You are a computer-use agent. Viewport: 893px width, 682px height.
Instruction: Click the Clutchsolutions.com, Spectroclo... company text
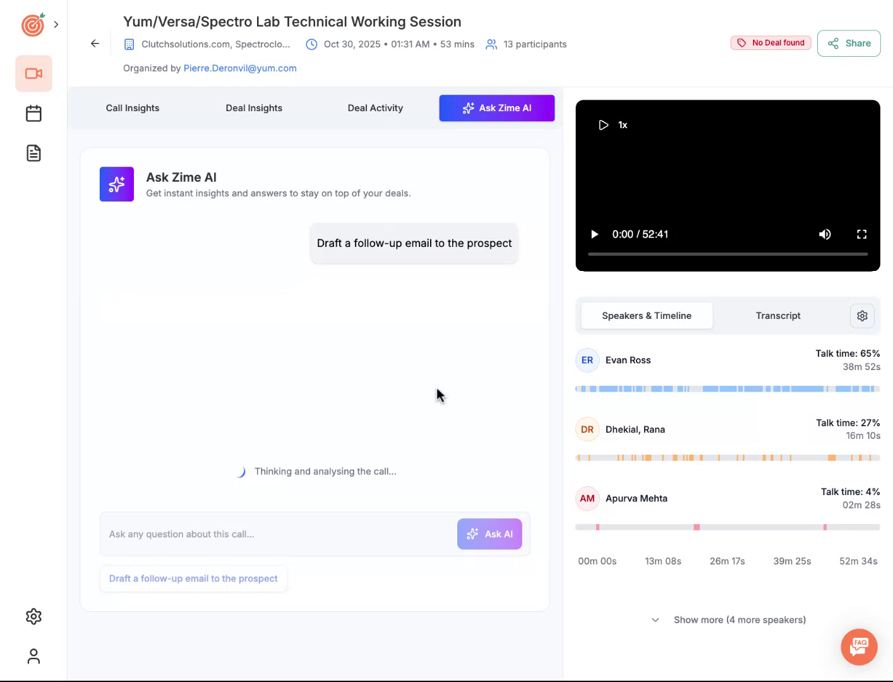[x=216, y=44]
